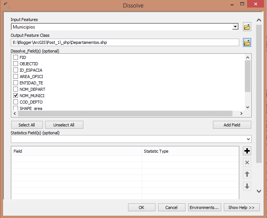
Task: Click the plus icon to add statistics field
Action: [x=247, y=151]
